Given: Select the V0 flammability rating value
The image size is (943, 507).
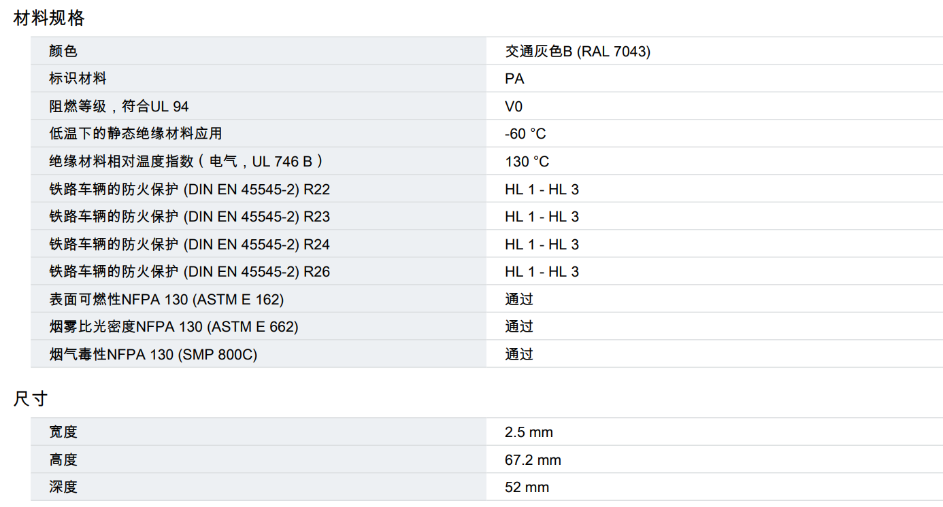Looking at the screenshot, I should (x=514, y=107).
